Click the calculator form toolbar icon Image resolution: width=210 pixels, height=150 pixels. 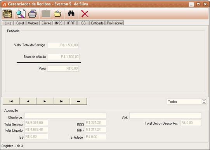pos(7,14)
